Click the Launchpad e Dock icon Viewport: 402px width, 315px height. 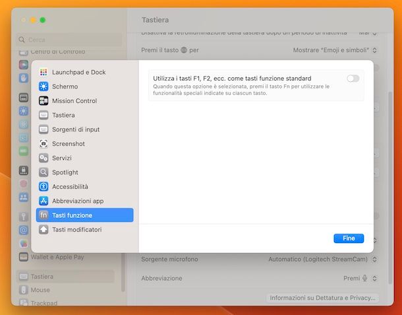tap(43, 72)
